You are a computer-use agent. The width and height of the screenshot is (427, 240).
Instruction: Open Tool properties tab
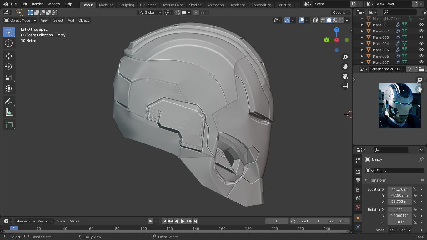(358, 161)
